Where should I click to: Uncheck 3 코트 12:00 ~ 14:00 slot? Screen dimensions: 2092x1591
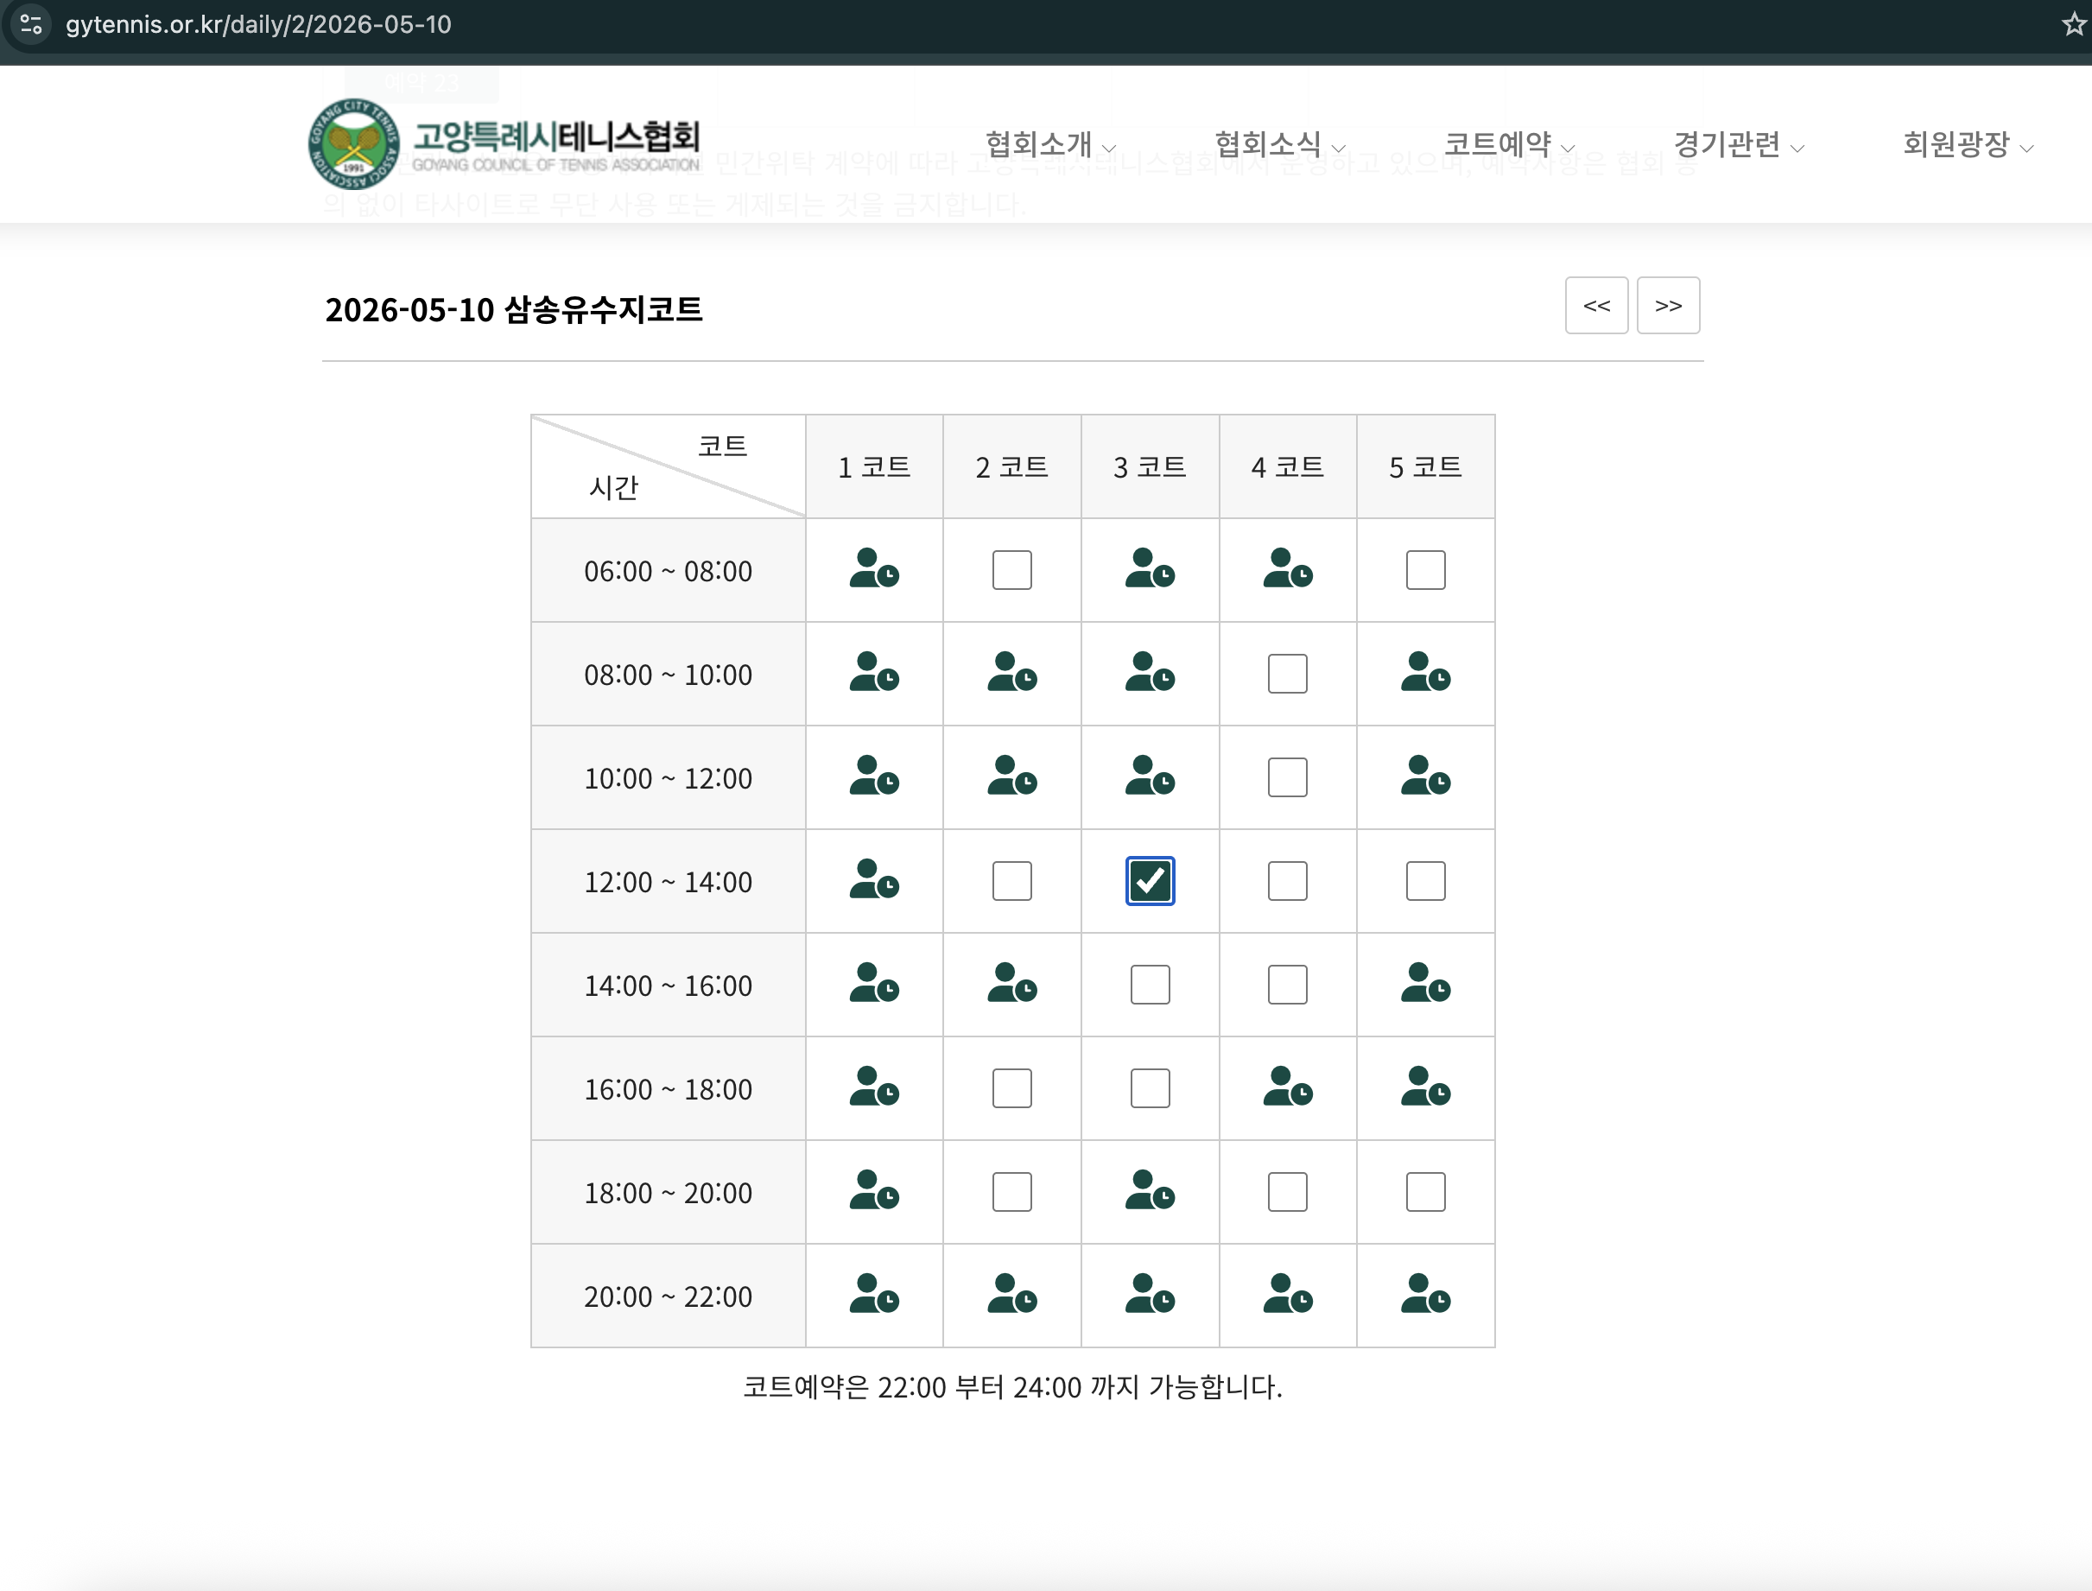(x=1149, y=881)
